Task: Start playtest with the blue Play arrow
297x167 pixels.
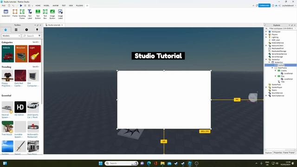Action: pos(21,6)
